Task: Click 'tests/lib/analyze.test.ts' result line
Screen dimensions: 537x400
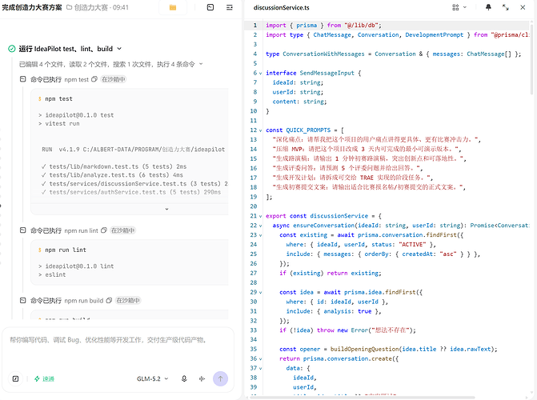Action: tap(112, 175)
